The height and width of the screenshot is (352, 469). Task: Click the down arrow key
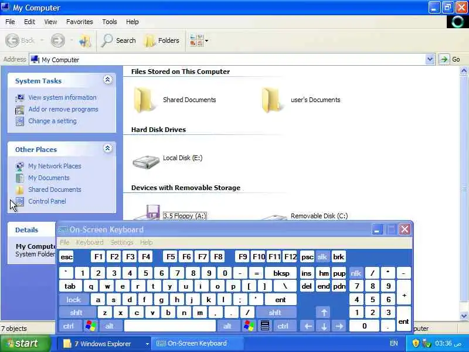324,326
